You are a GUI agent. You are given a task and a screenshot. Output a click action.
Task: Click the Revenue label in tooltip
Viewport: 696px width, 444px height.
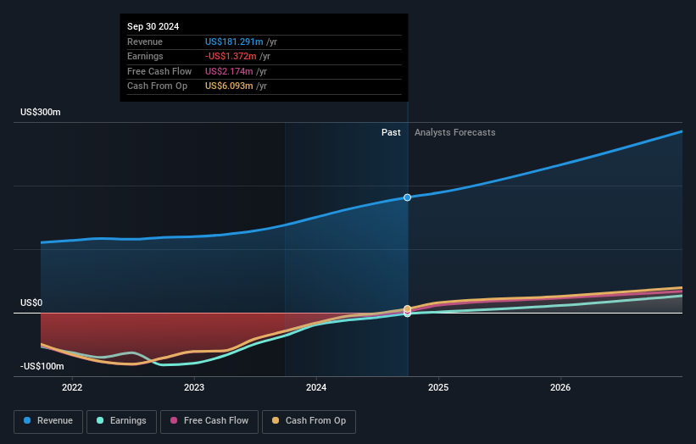click(145, 42)
